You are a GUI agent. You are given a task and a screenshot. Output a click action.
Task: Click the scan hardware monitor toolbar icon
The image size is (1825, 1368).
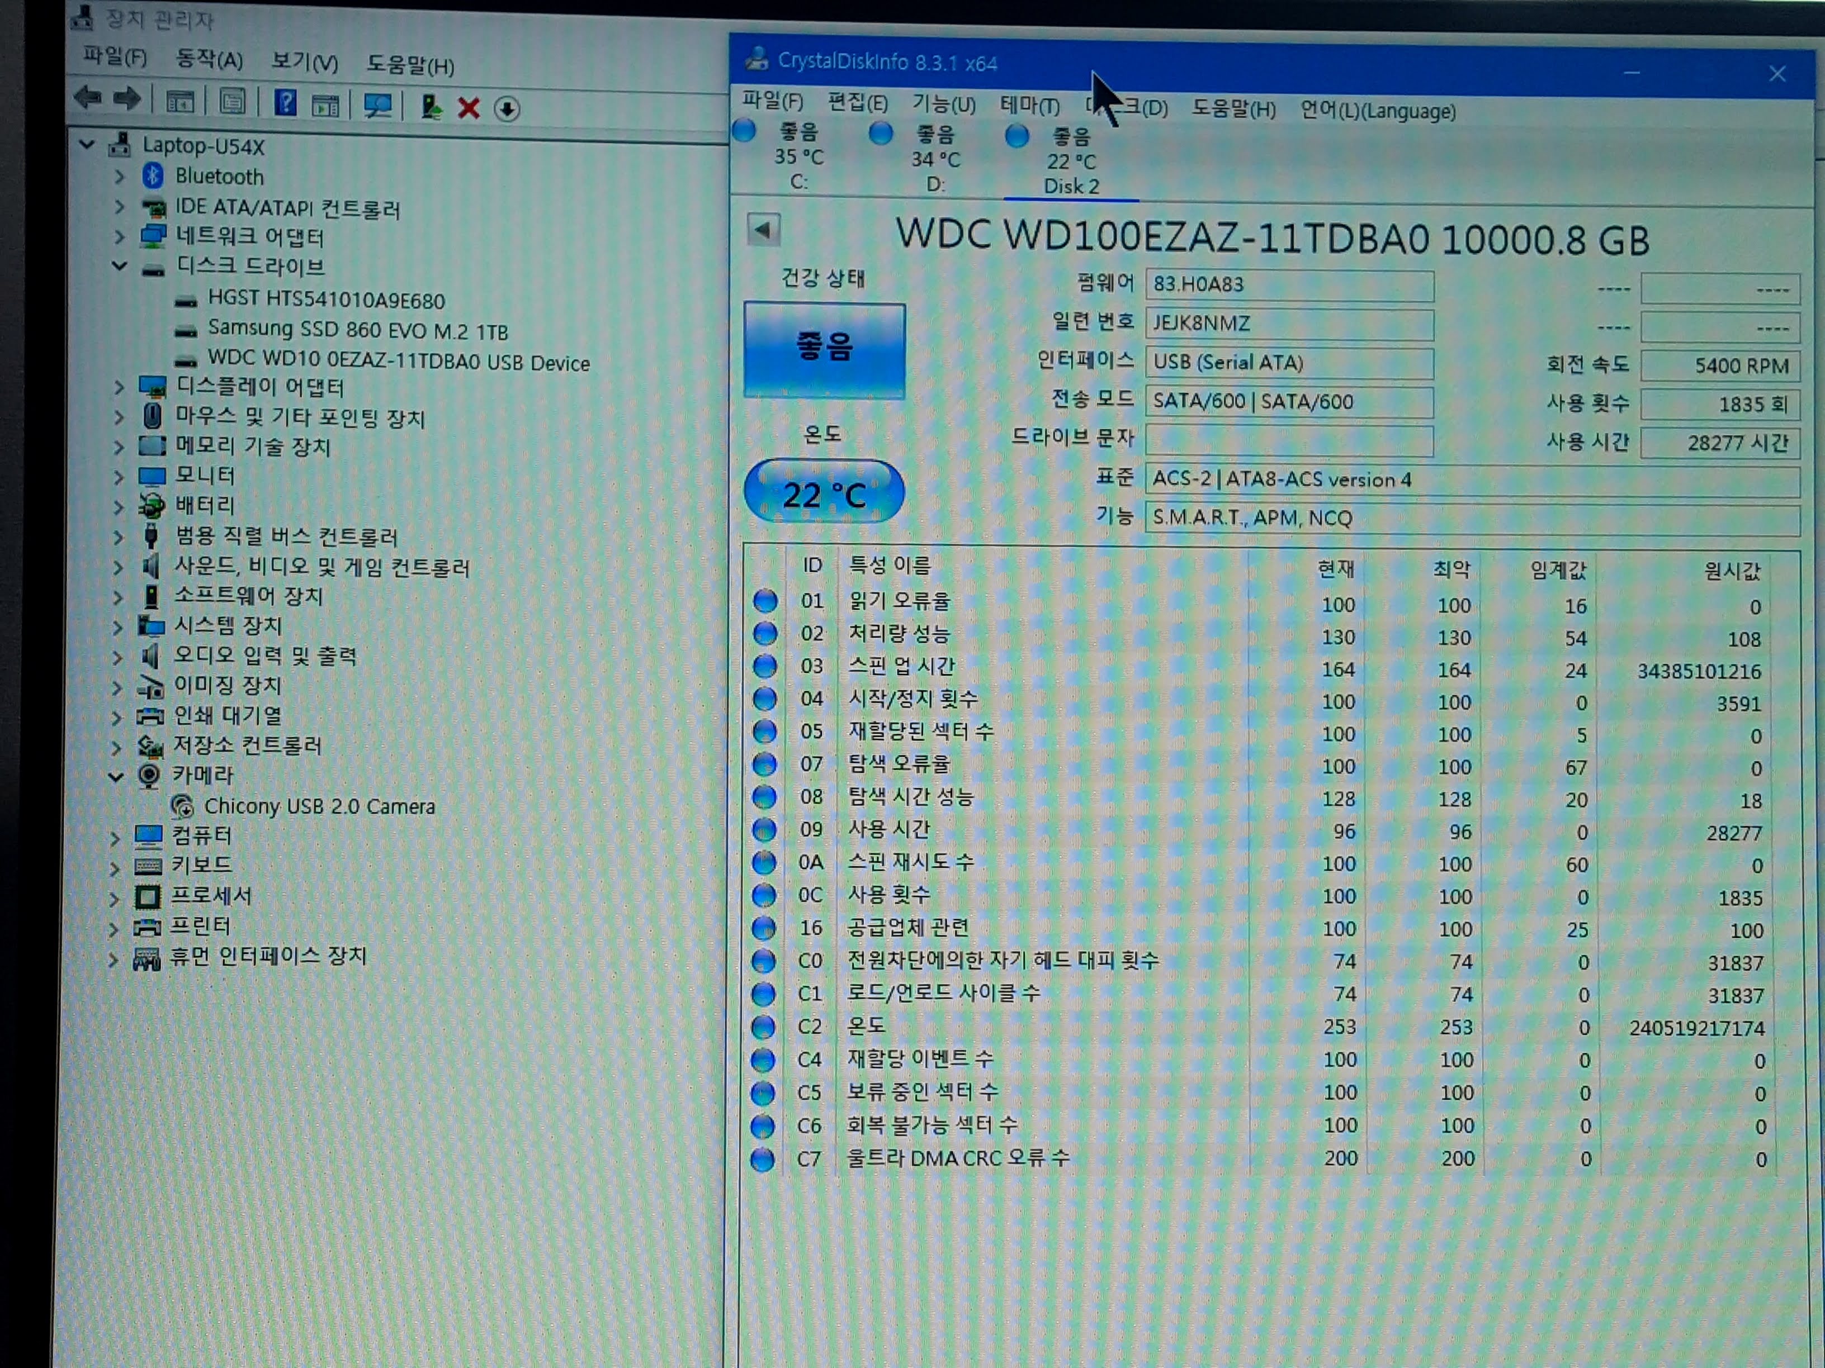coord(378,106)
